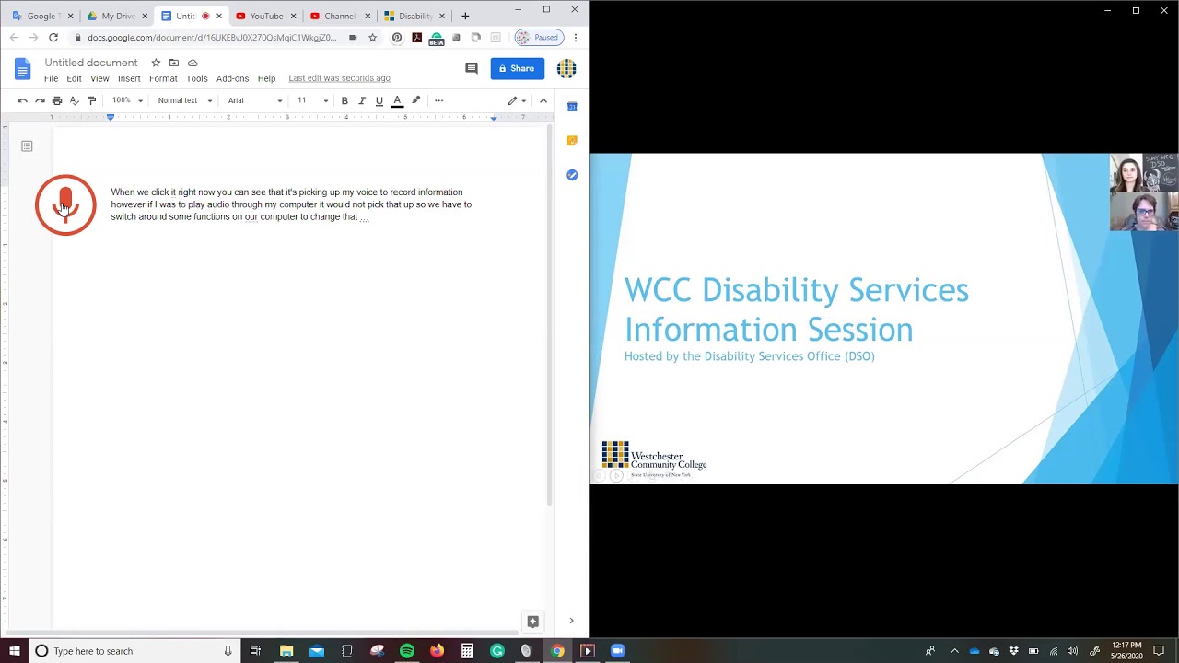The height and width of the screenshot is (663, 1179).
Task: Print the document via toolbar printer icon
Action: (57, 100)
